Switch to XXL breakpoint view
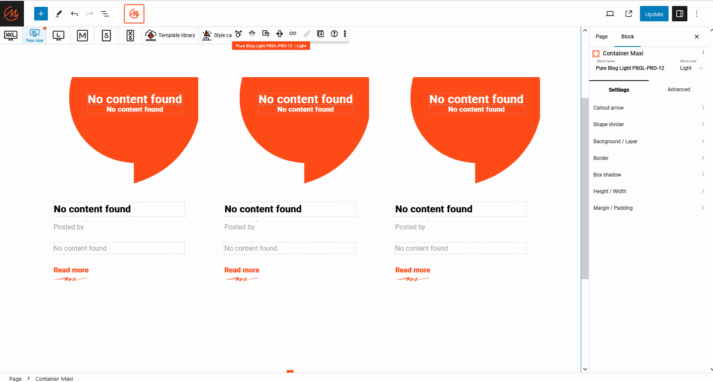This screenshot has width=713, height=382. [x=11, y=35]
